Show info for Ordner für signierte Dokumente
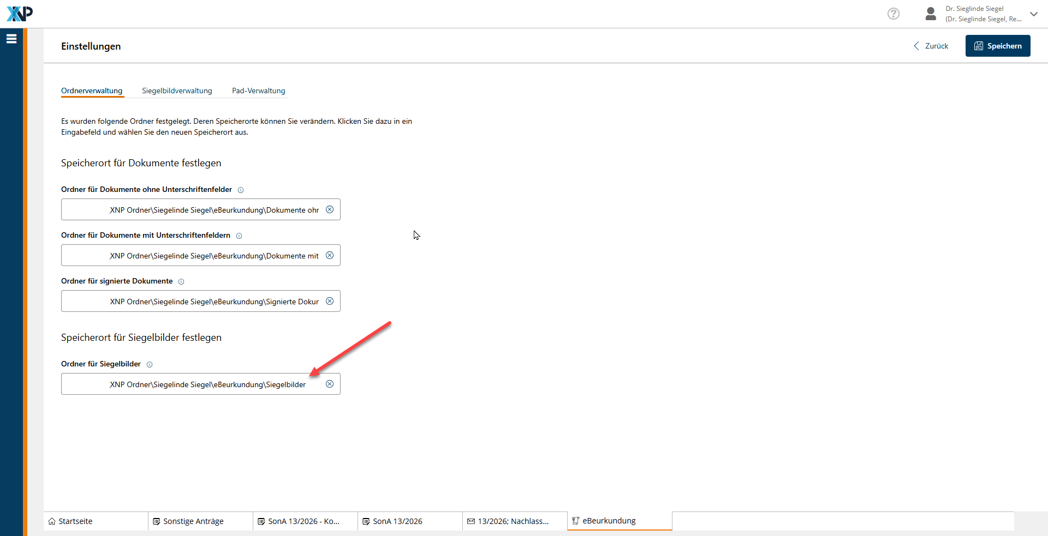This screenshot has width=1048, height=536. (181, 281)
